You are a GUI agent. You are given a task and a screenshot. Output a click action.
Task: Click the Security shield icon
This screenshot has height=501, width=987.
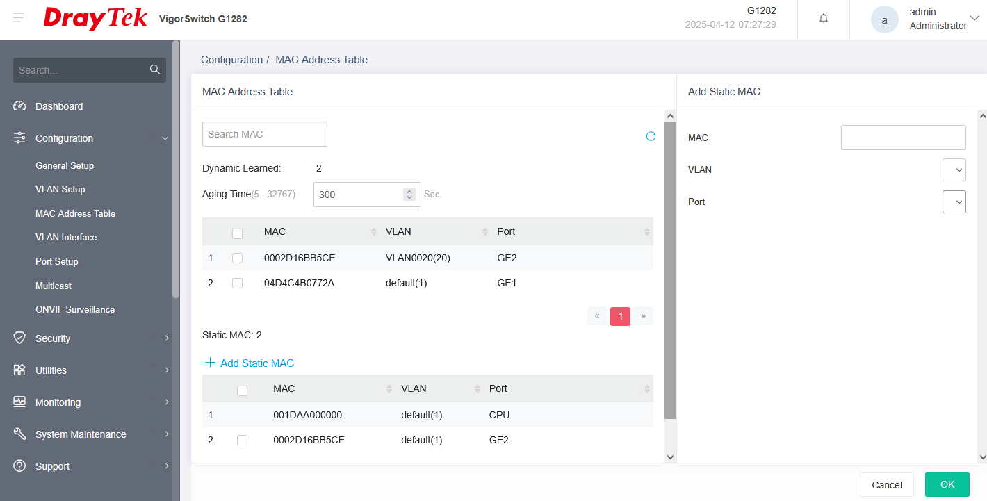pos(19,338)
